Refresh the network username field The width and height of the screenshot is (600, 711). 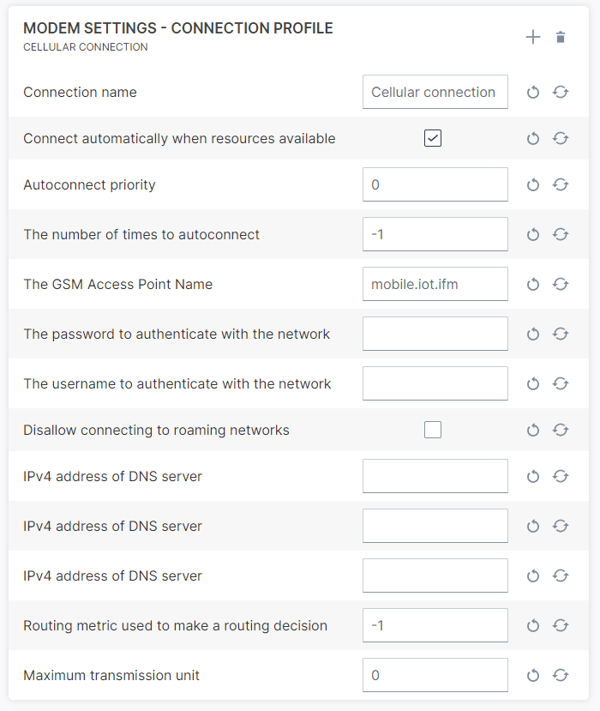point(561,384)
